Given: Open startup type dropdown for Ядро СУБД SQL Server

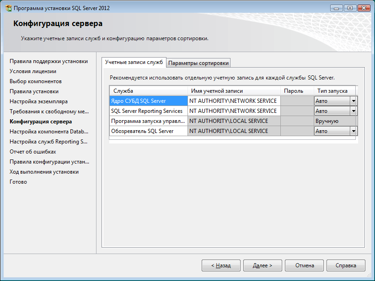Looking at the screenshot, I should click(353, 101).
